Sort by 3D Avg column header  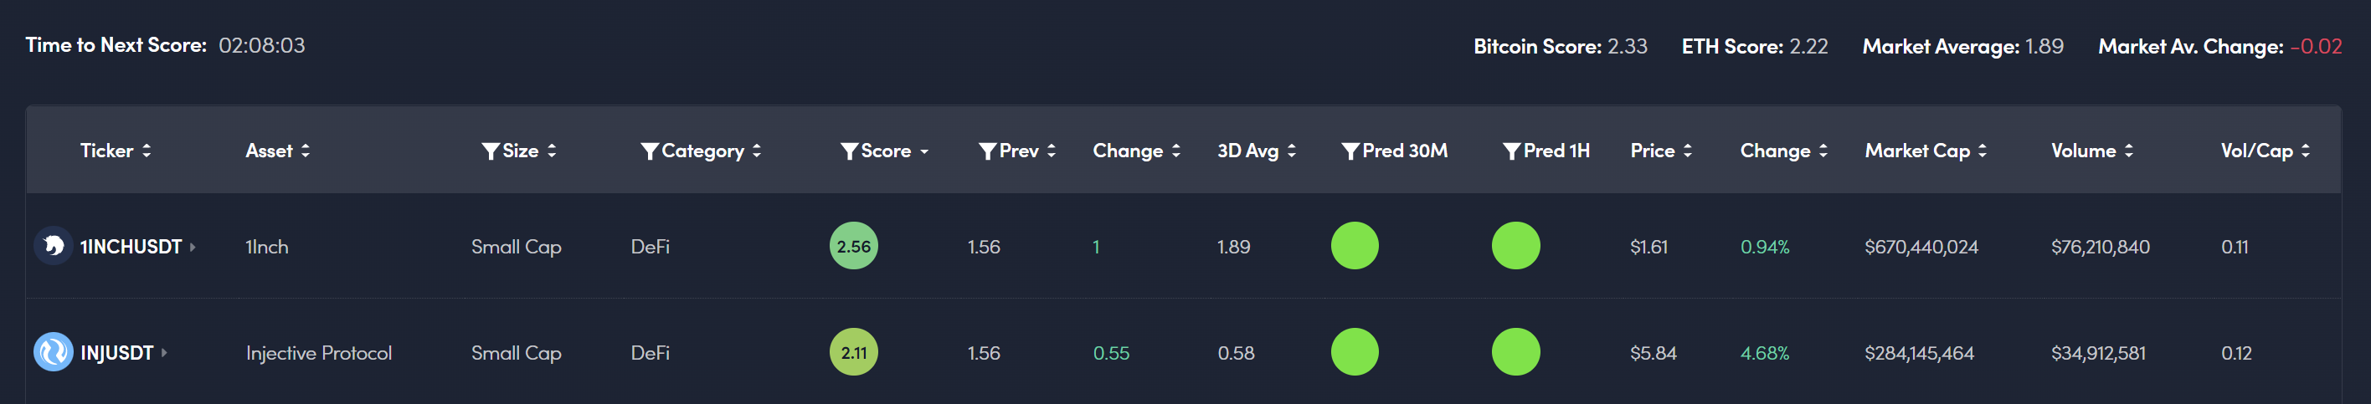1257,151
